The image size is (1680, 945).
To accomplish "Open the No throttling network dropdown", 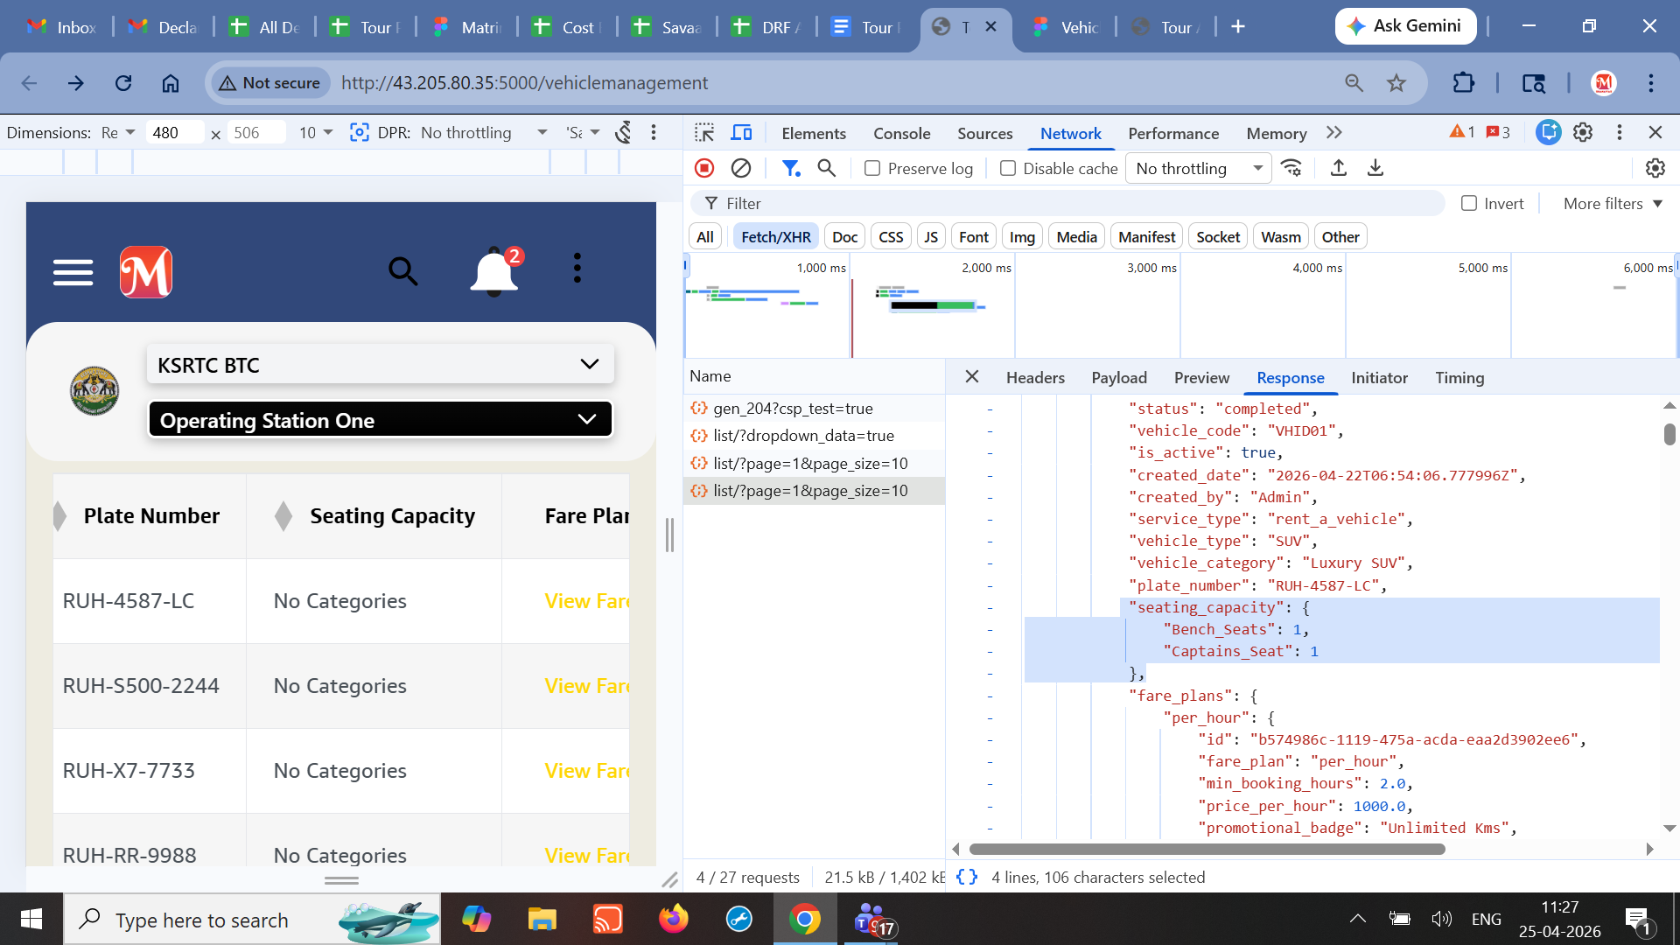I will (1198, 169).
